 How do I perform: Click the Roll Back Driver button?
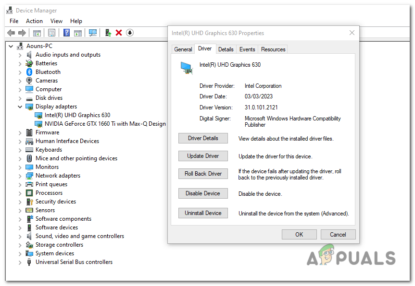203,174
